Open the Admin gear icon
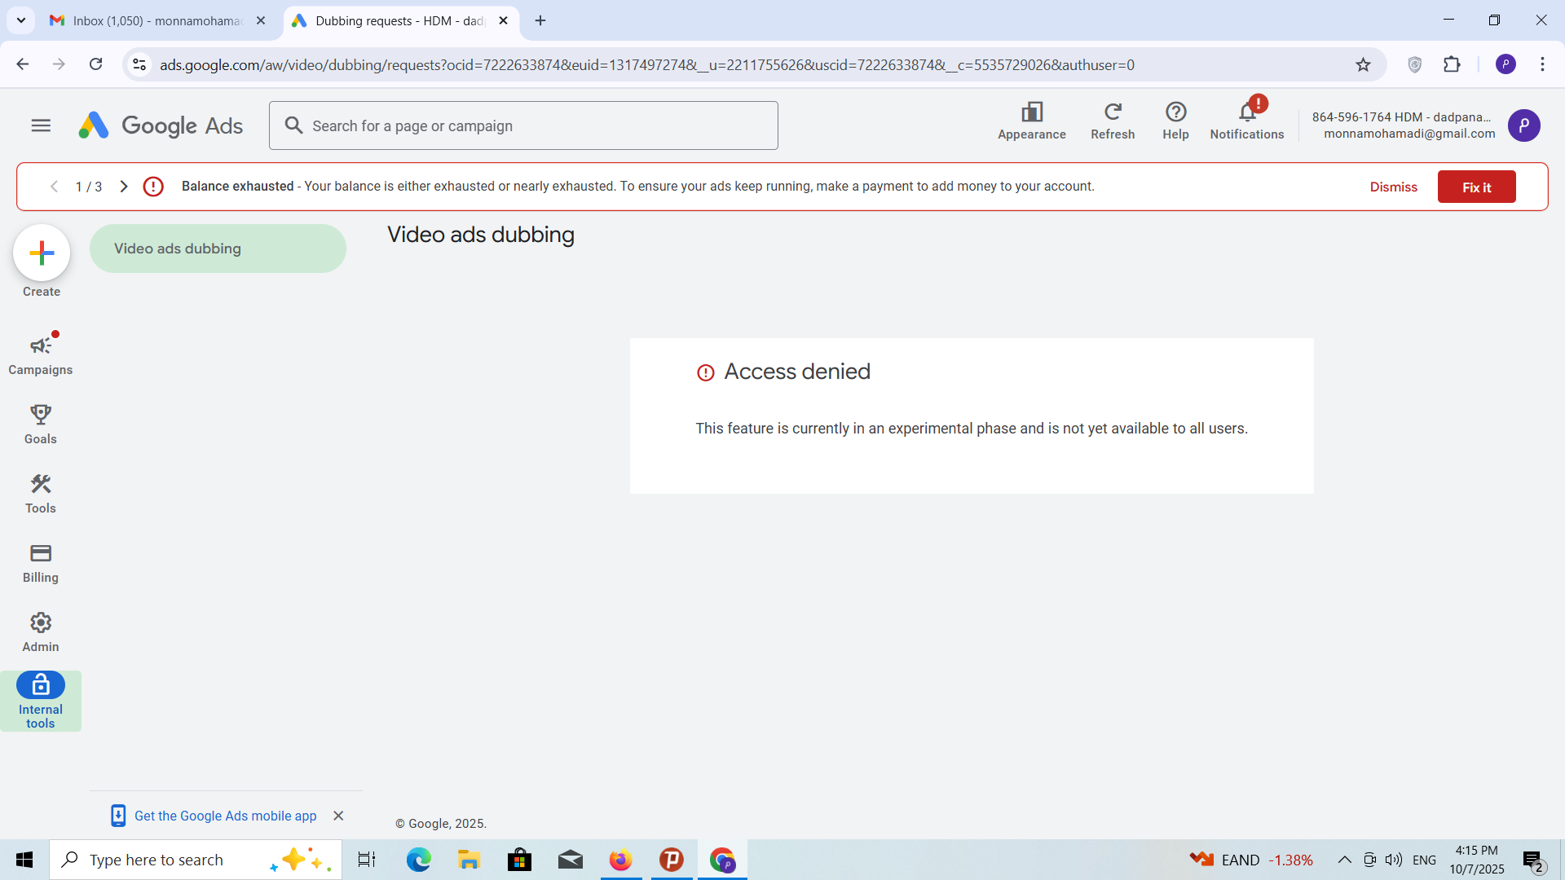This screenshot has width=1565, height=880. (x=41, y=631)
